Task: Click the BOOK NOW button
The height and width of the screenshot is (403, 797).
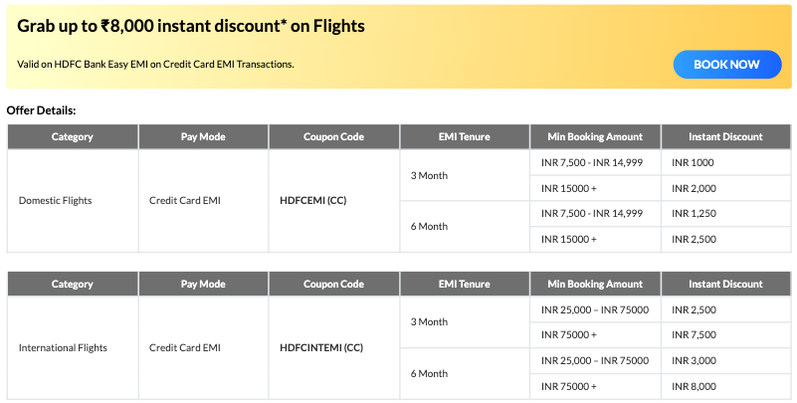Action: (725, 65)
